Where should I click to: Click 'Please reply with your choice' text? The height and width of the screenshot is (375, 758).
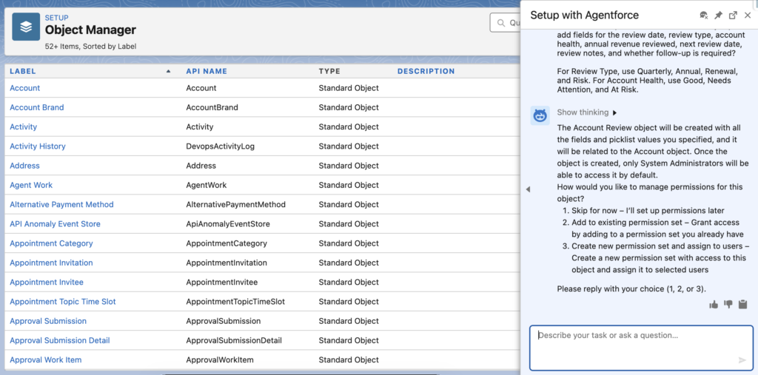[x=631, y=289]
